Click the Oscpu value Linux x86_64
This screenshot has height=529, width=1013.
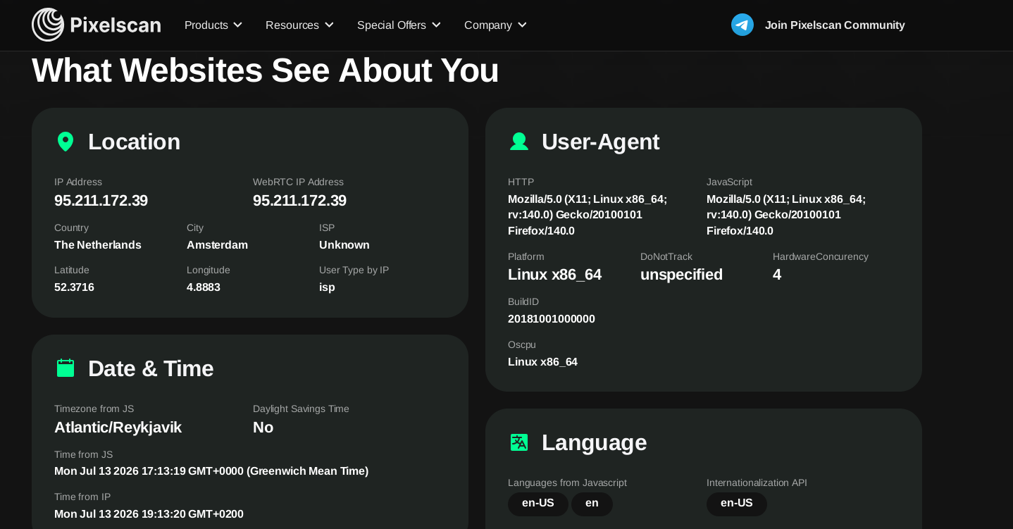click(542, 362)
